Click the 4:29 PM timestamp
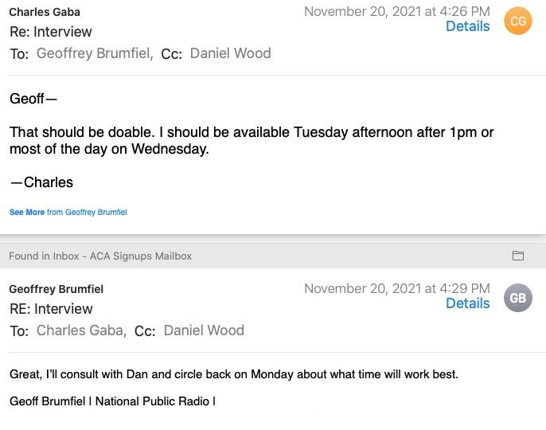The width and height of the screenshot is (546, 430). coord(396,288)
